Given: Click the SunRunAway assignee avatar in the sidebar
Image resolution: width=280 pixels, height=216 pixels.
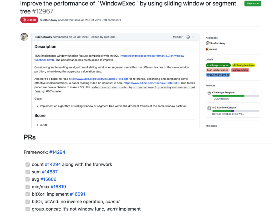Looking at the screenshot, I should tap(208, 43).
